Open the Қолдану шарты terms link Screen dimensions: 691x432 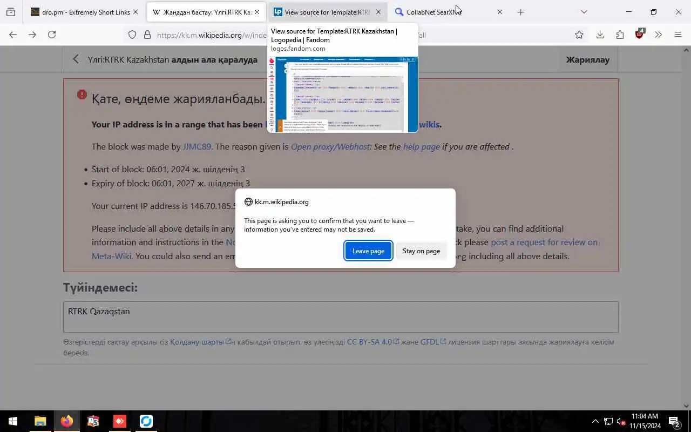coord(200,342)
